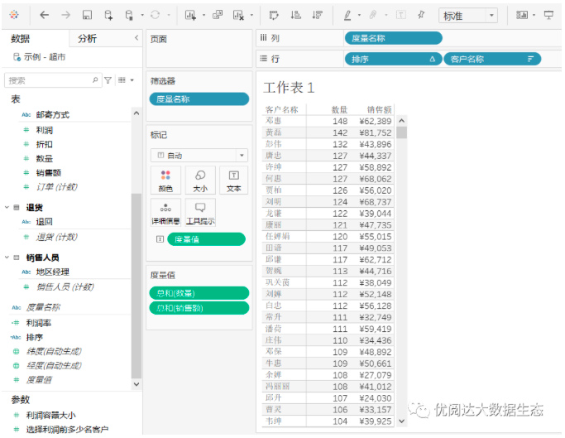Click the 工具提示 marks button
Image resolution: width=565 pixels, height=438 pixels.
click(x=200, y=212)
